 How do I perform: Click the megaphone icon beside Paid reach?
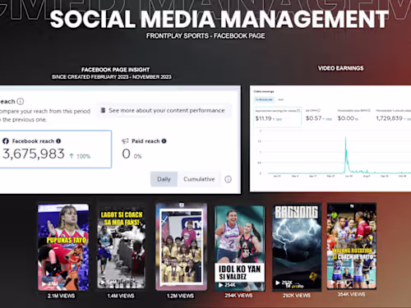[125, 141]
